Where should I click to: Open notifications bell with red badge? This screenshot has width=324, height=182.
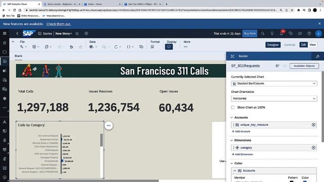(x=281, y=33)
